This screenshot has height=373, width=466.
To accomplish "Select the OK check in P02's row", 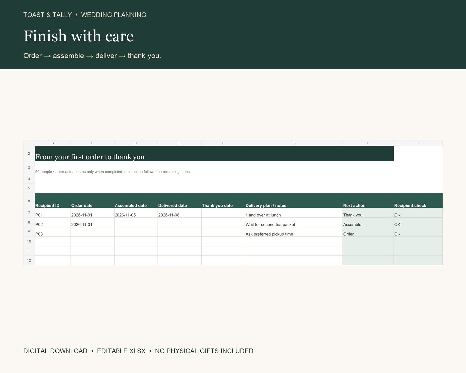I will [x=418, y=222].
